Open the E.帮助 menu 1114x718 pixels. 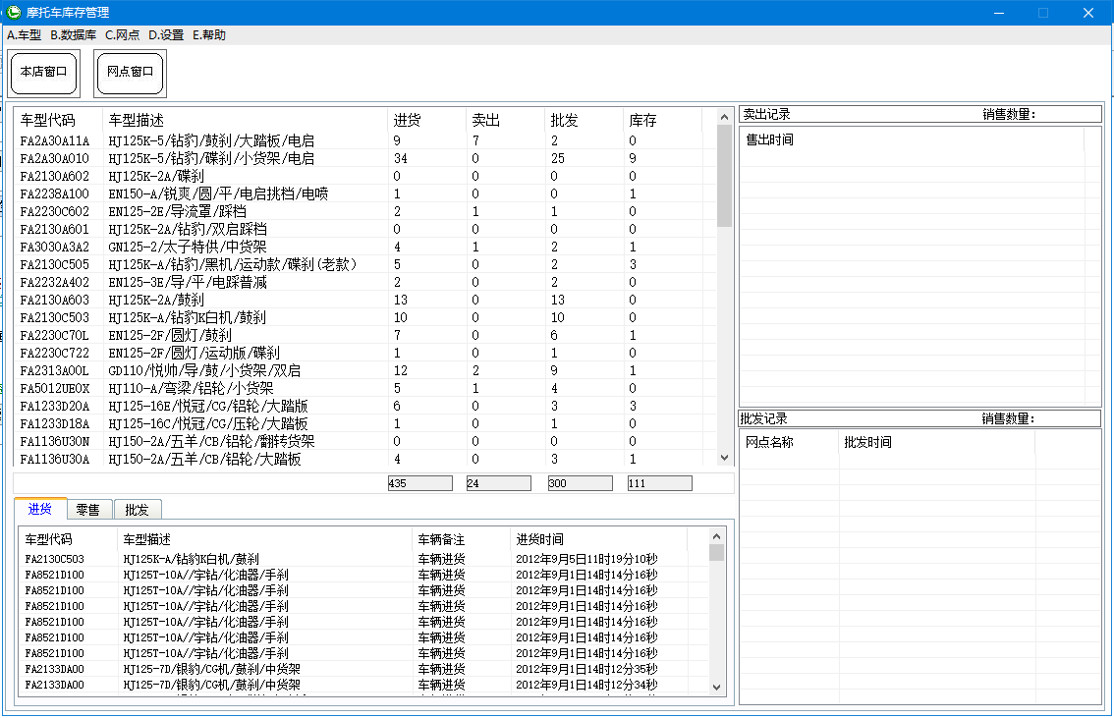[x=208, y=35]
